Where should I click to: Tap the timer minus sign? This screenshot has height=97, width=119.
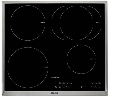78,87
